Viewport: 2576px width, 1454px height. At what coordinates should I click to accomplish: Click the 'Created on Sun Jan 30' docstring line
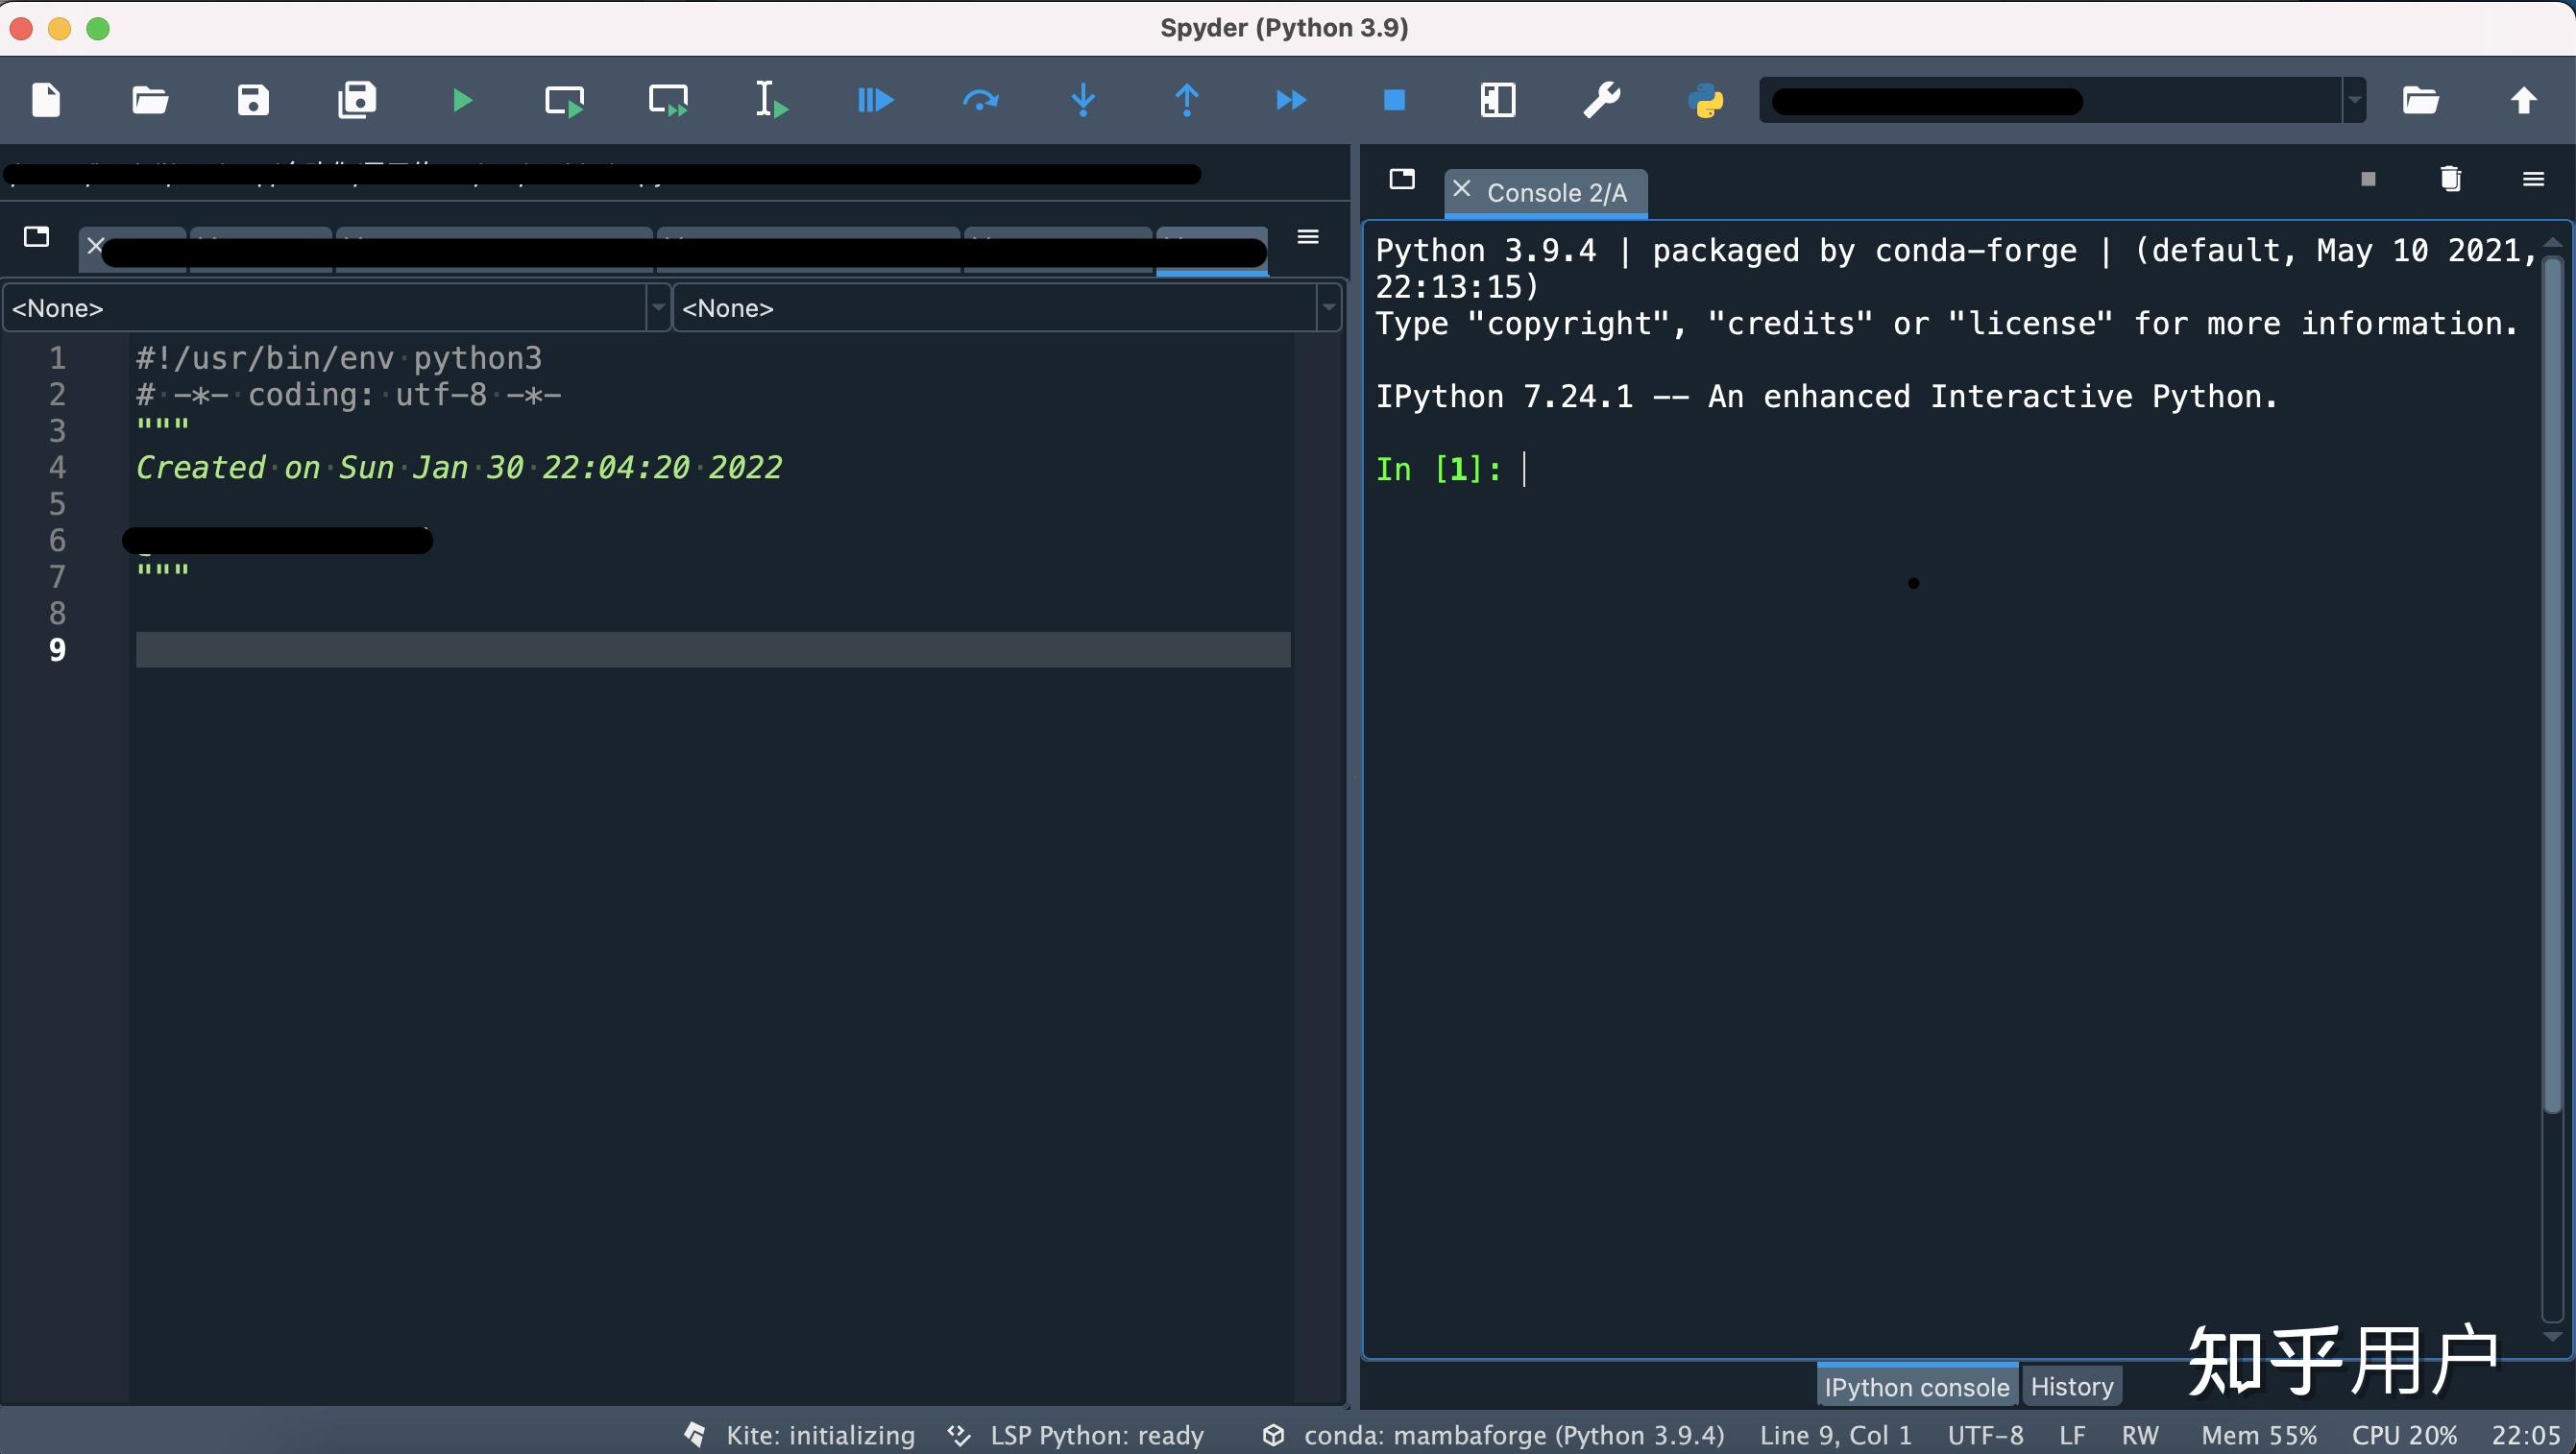459,468
